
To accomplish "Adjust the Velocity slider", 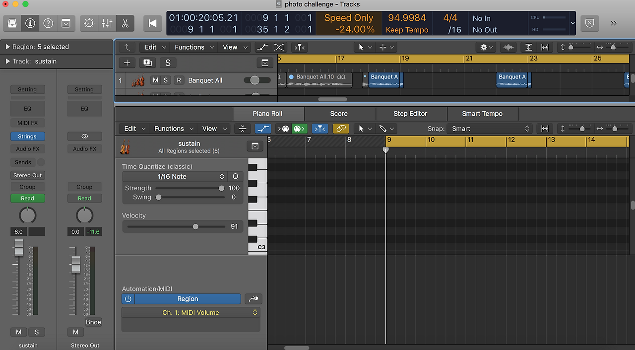I will click(x=195, y=226).
